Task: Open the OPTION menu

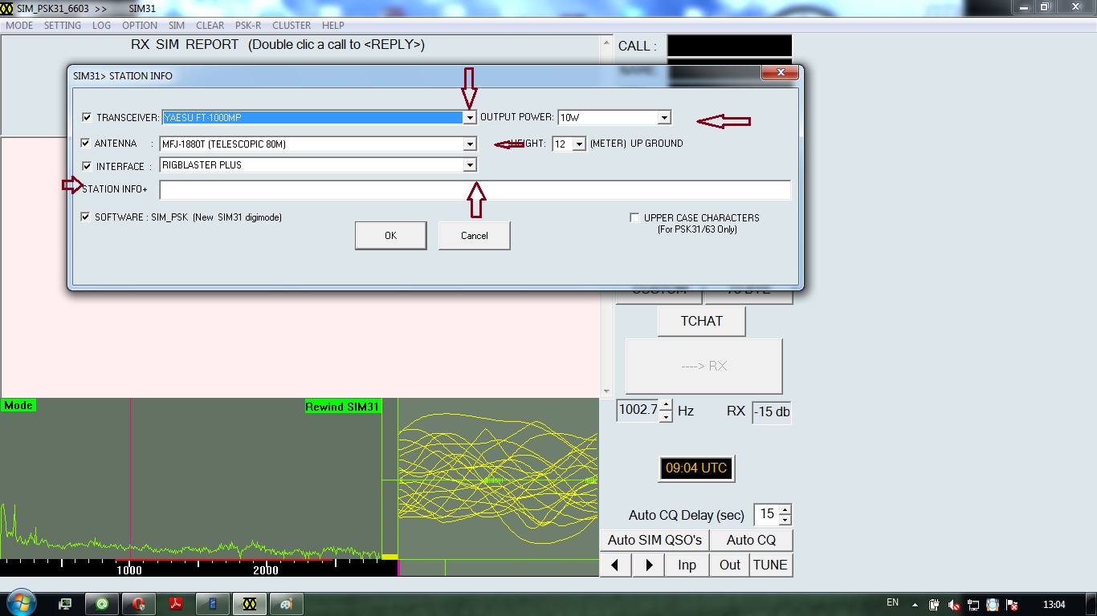Action: point(140,26)
